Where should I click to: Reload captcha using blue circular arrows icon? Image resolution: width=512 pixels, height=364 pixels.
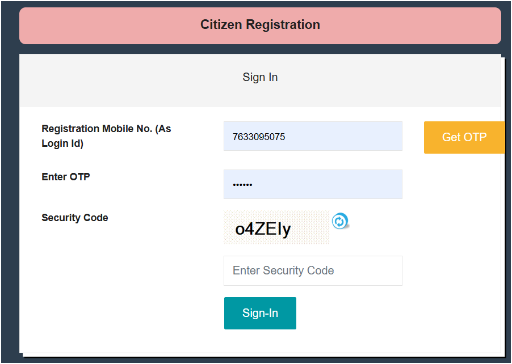coord(339,221)
